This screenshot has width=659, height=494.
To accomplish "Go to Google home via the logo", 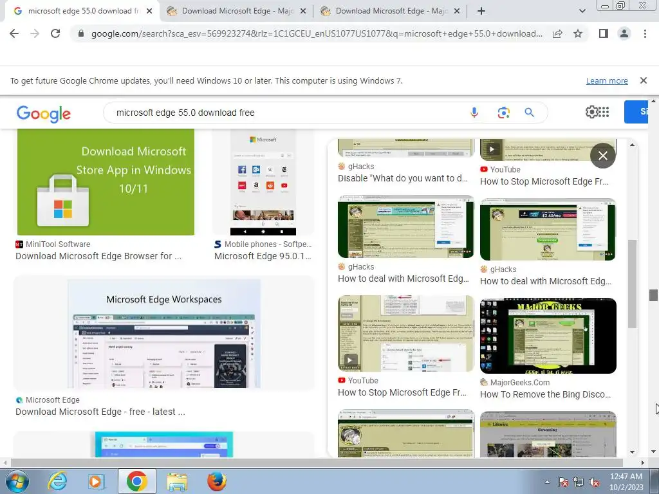I will coord(44,113).
